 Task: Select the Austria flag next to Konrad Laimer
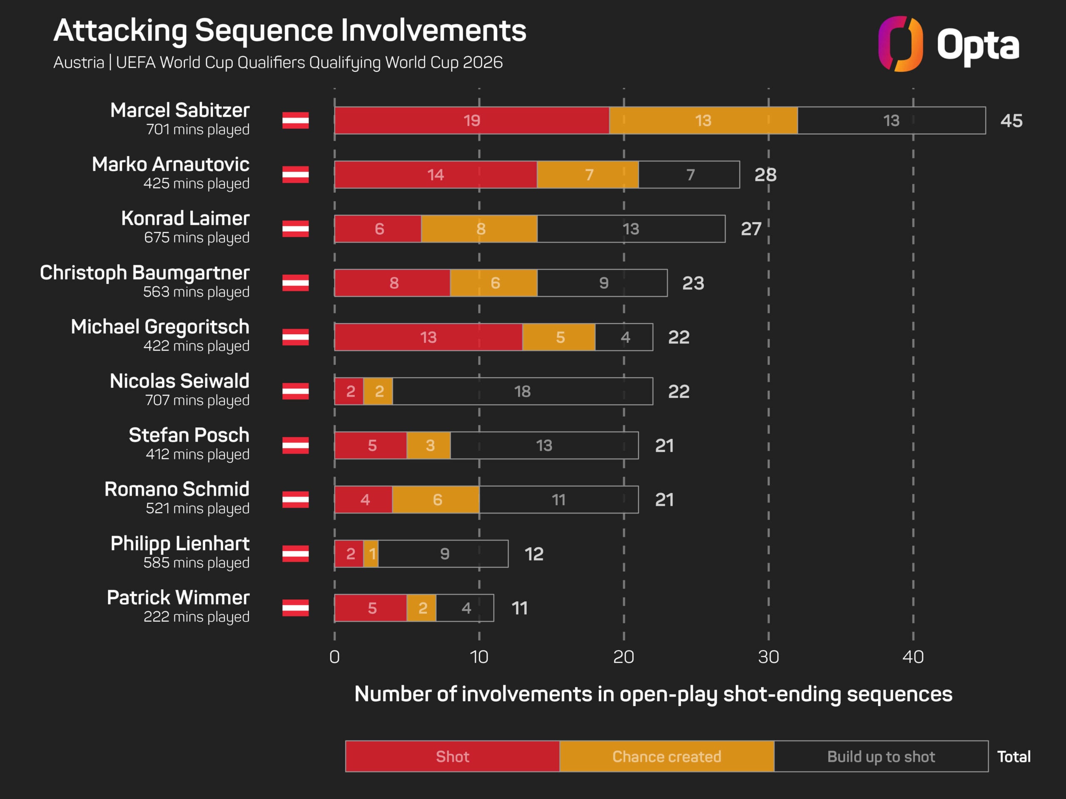point(295,229)
